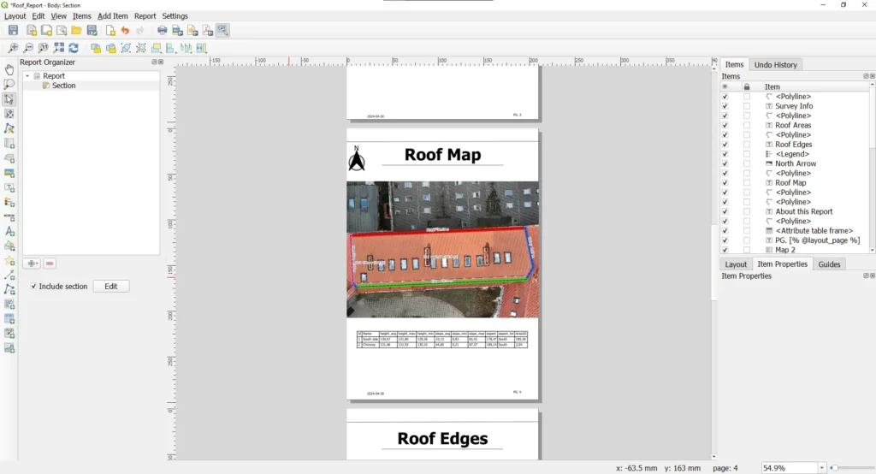Open the Raise items dropdown

click(x=157, y=48)
